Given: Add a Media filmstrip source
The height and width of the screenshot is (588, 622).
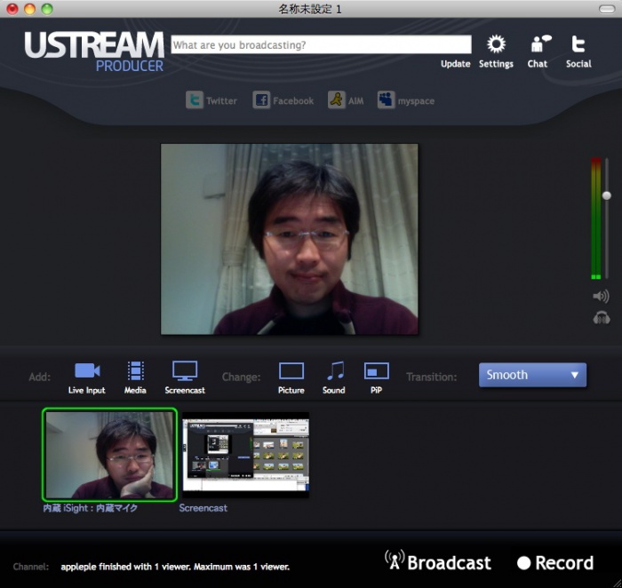Looking at the screenshot, I should coord(136,371).
